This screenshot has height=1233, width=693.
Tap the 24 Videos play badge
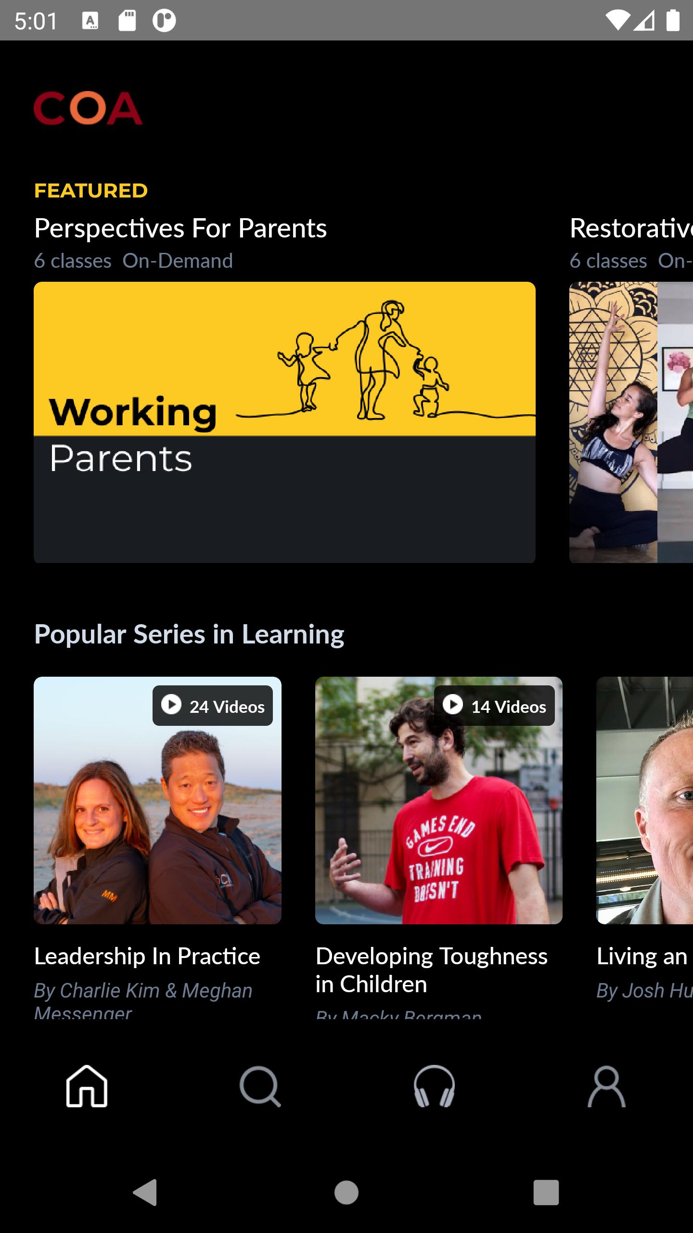coord(213,706)
